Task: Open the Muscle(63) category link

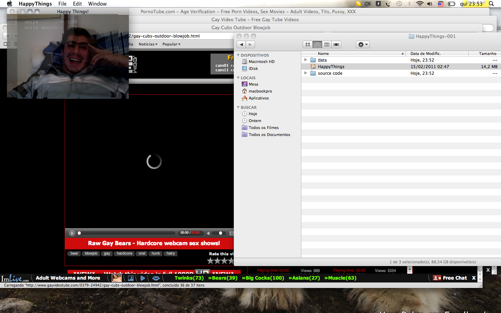Action: pyautogui.click(x=340, y=278)
